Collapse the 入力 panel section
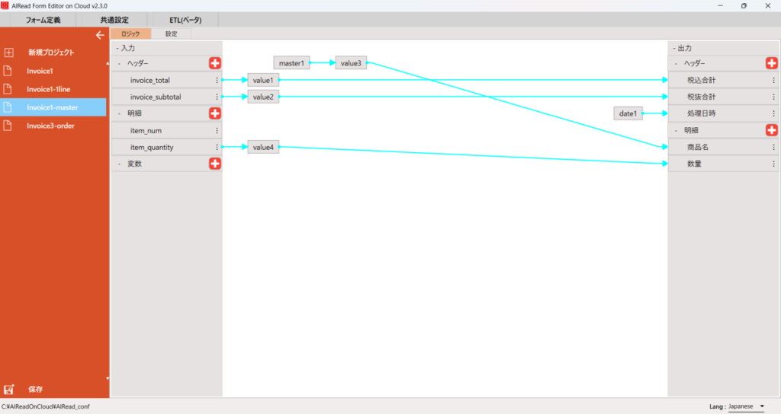Viewport: 781px width, 414px height. tap(117, 48)
